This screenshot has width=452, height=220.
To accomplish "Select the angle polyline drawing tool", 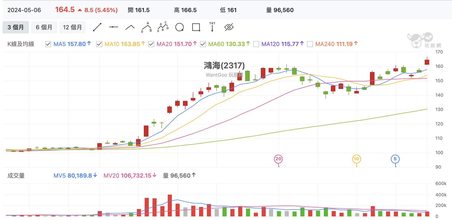I will 130,27.
